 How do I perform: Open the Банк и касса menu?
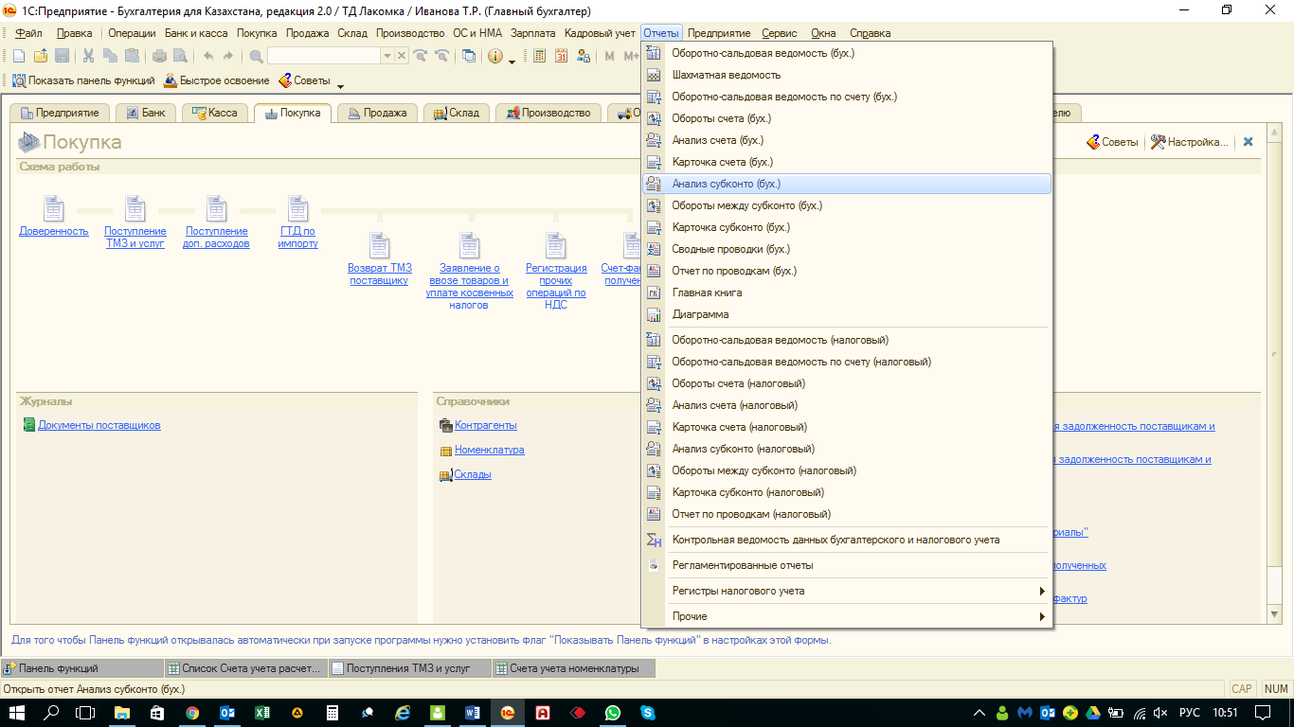(196, 33)
